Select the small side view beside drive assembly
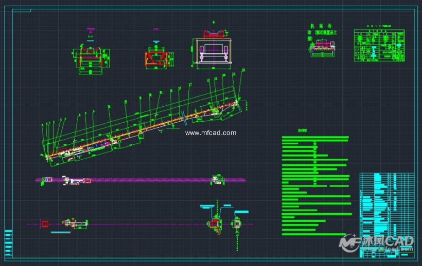The image size is (422, 266). click(237, 225)
